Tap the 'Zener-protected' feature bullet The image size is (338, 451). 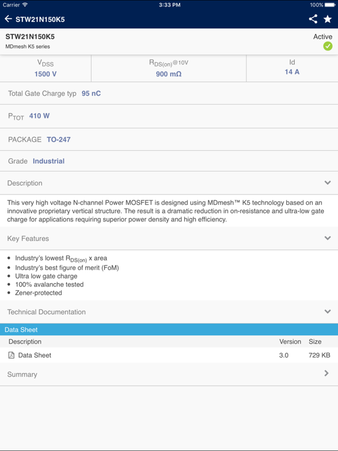click(39, 293)
